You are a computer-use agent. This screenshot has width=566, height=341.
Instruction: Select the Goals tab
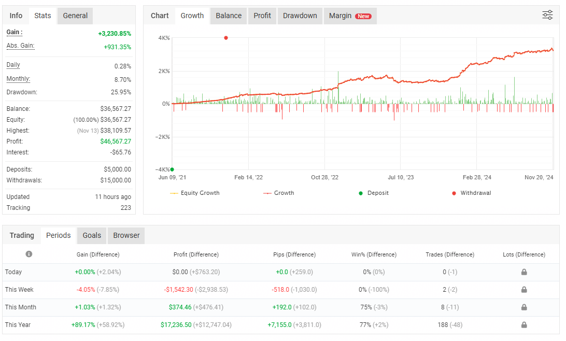pos(92,235)
